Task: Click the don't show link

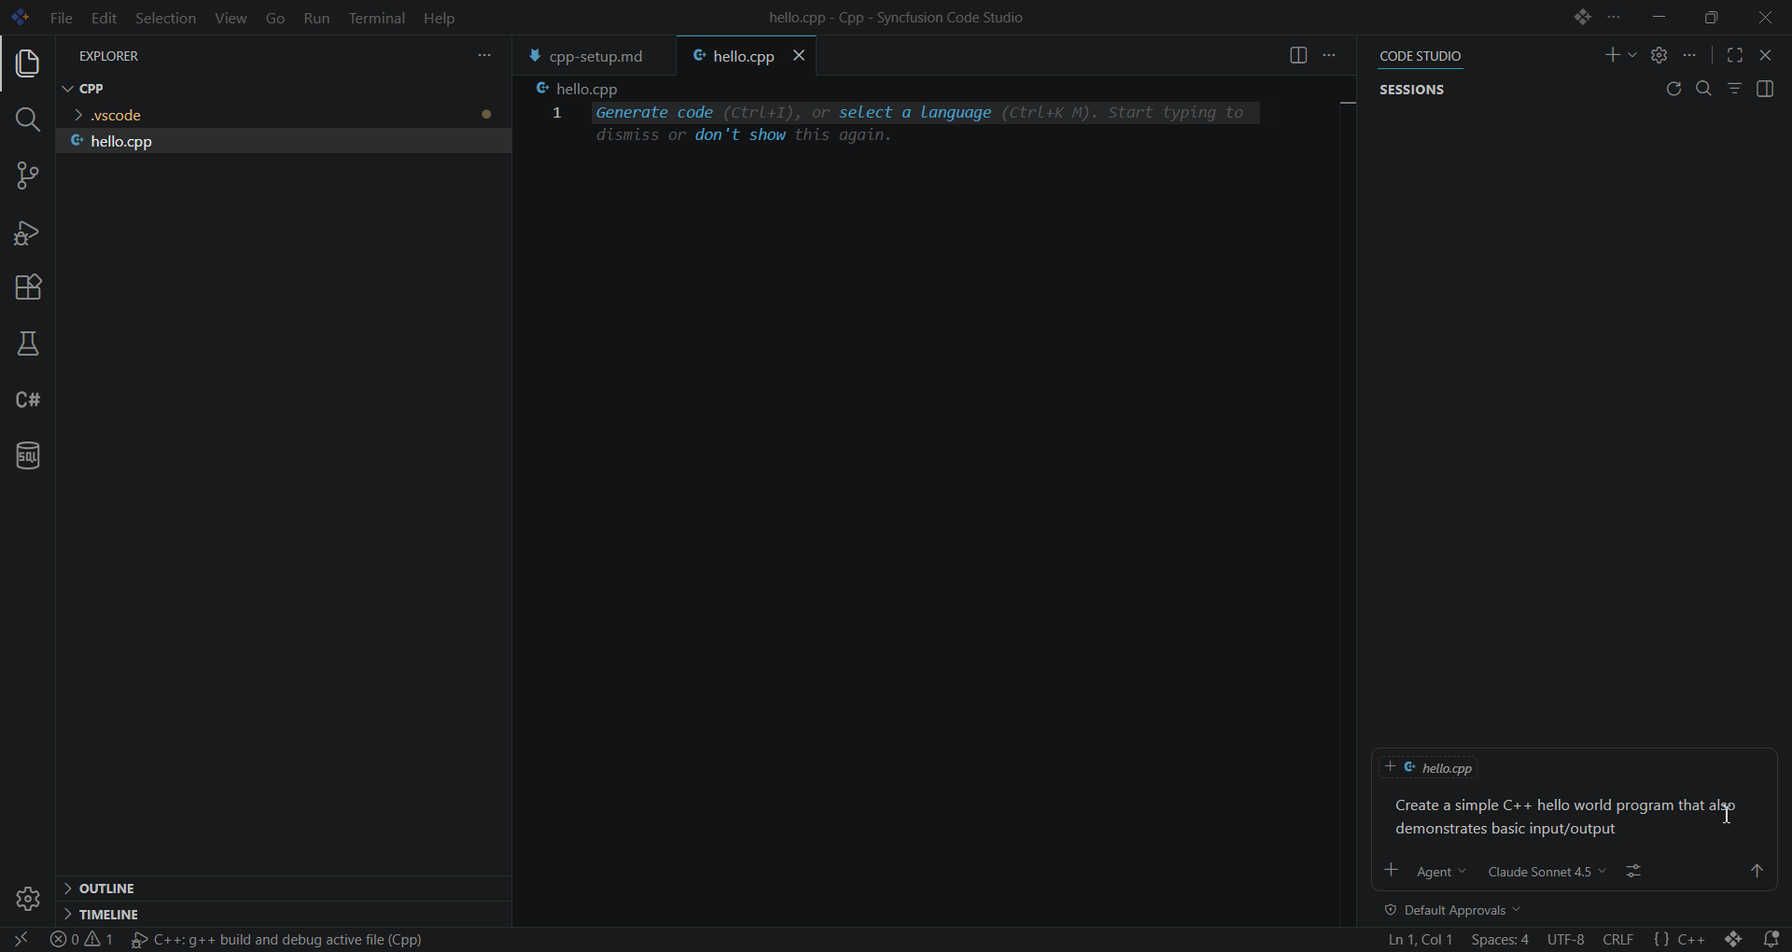Action: (740, 135)
